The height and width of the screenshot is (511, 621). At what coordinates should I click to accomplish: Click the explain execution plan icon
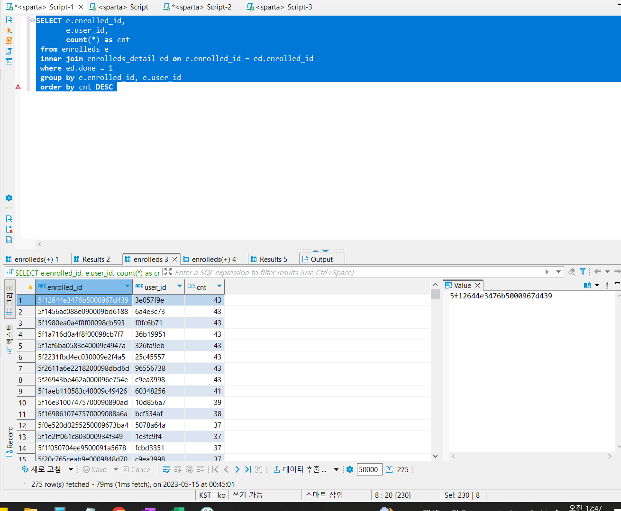[9, 51]
